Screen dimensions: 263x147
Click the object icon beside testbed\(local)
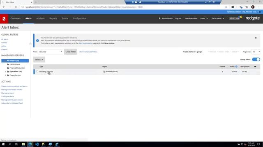(104, 71)
